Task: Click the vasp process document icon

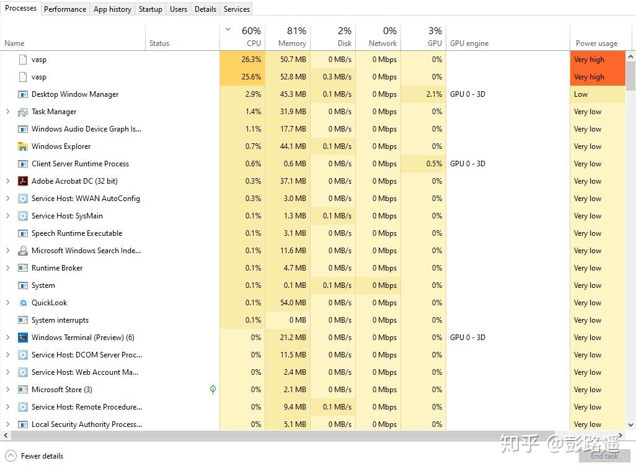Action: tap(23, 59)
